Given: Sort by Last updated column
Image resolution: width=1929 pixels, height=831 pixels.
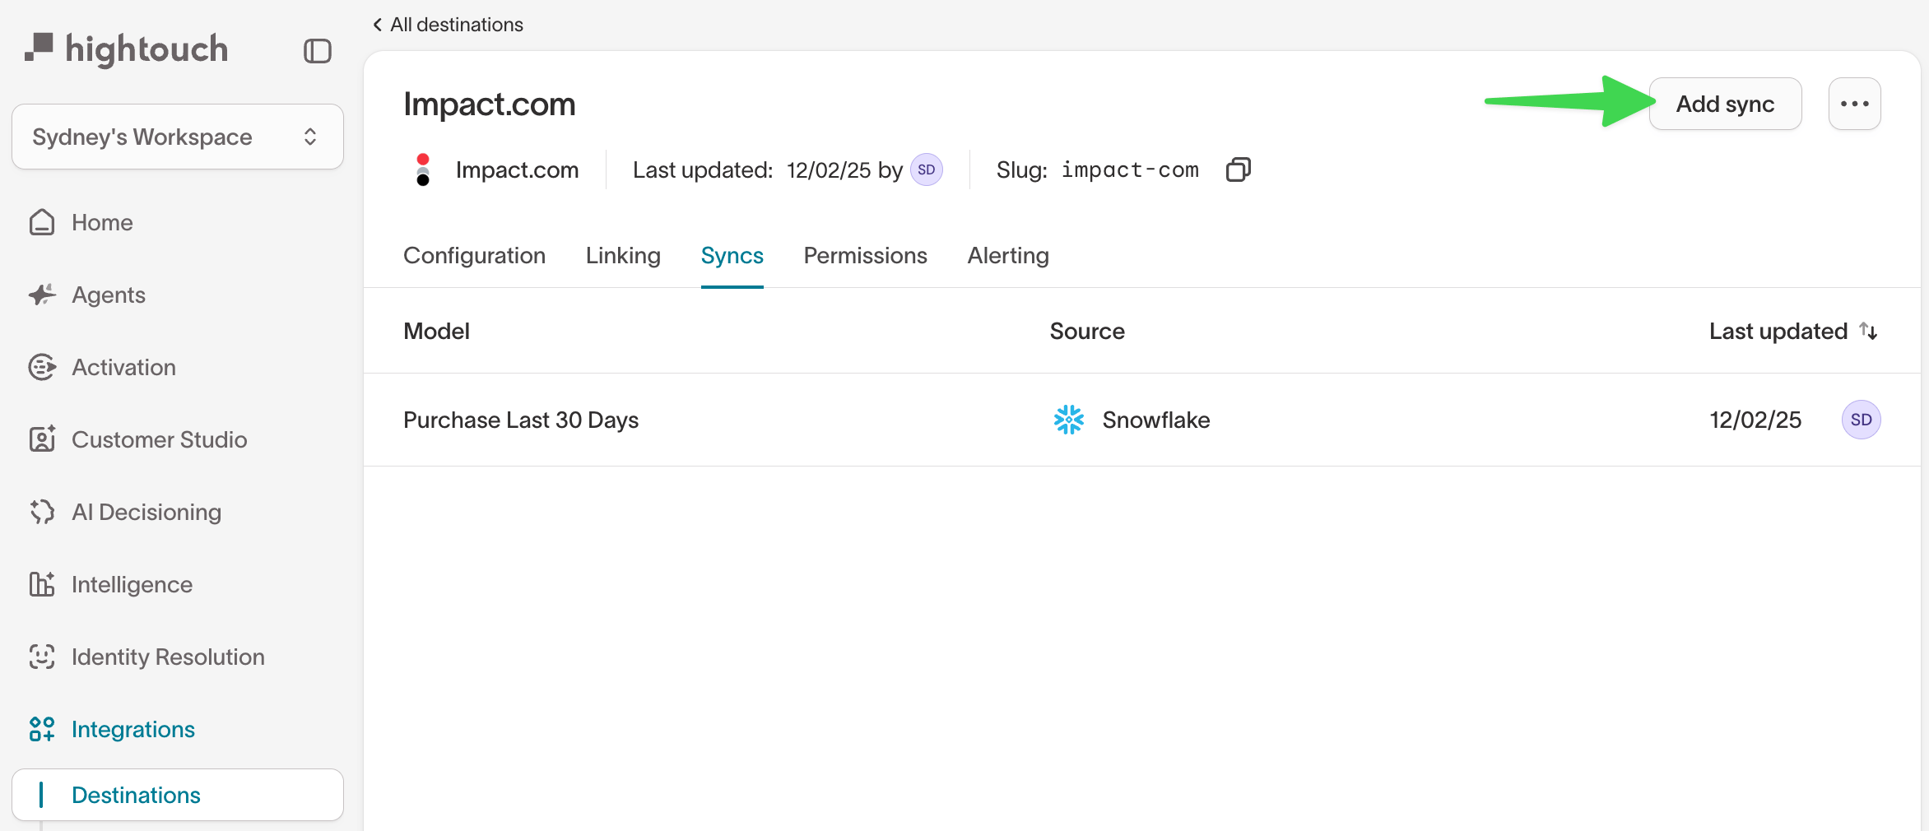Looking at the screenshot, I should pos(1778,331).
